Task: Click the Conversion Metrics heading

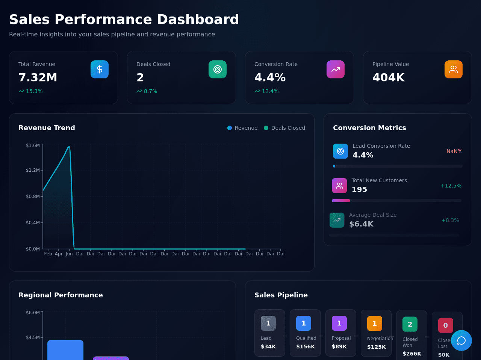Action: click(x=369, y=128)
